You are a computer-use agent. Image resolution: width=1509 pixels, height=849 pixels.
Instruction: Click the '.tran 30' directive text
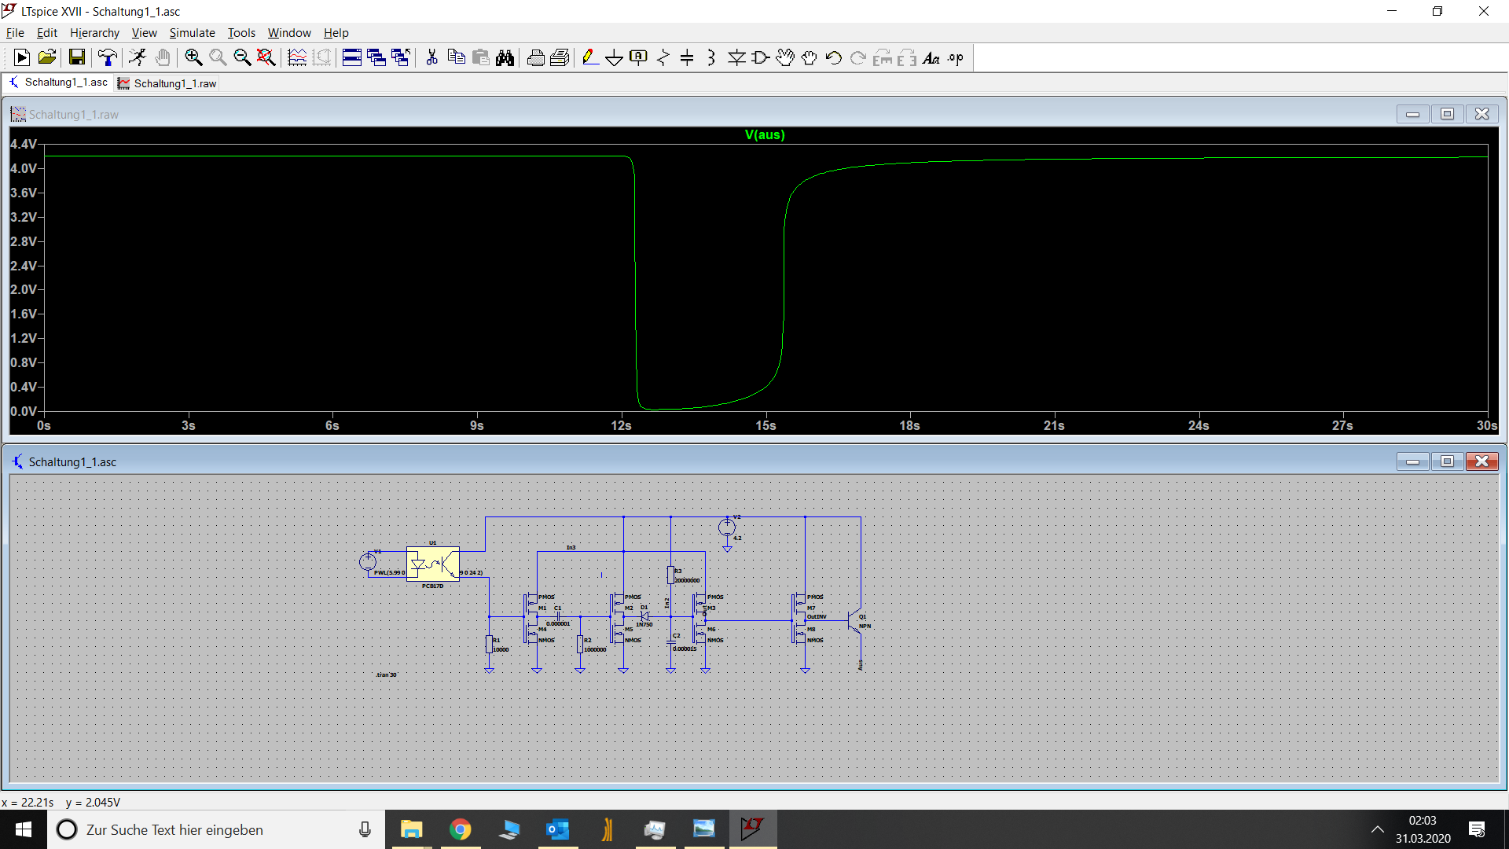386,674
